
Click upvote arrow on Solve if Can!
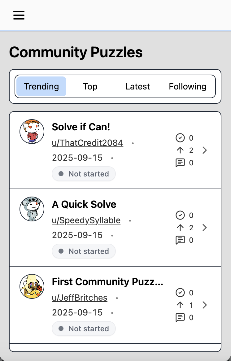180,150
